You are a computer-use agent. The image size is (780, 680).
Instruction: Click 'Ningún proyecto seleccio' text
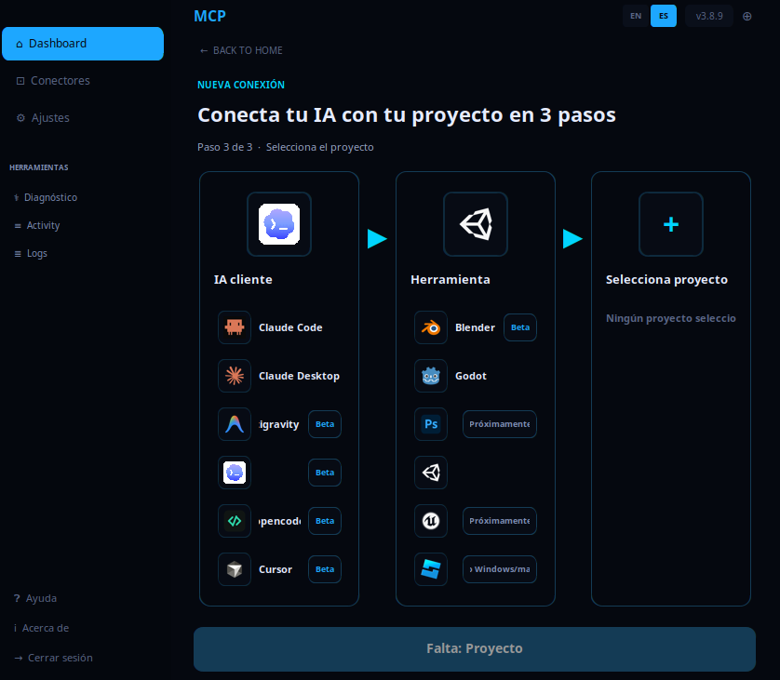(x=670, y=318)
